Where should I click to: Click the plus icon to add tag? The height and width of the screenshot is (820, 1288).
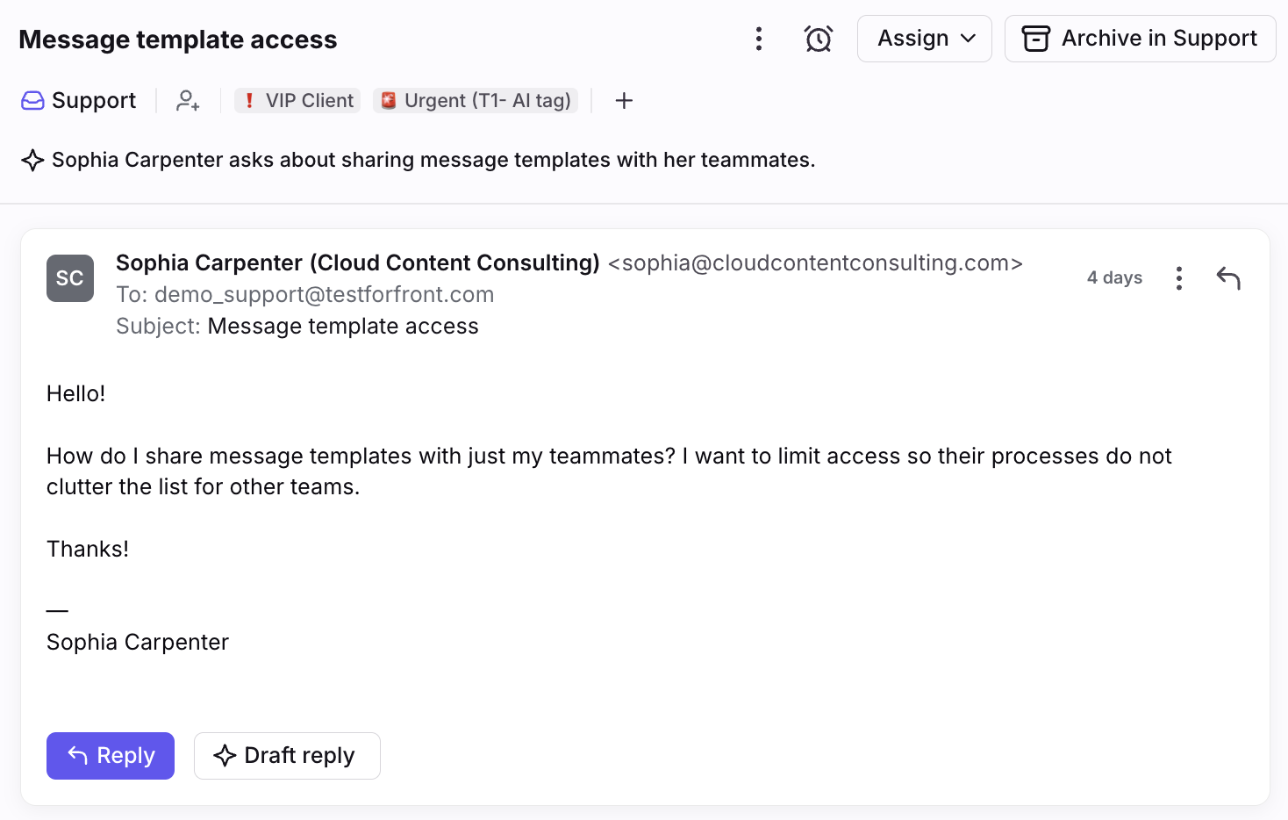[624, 101]
